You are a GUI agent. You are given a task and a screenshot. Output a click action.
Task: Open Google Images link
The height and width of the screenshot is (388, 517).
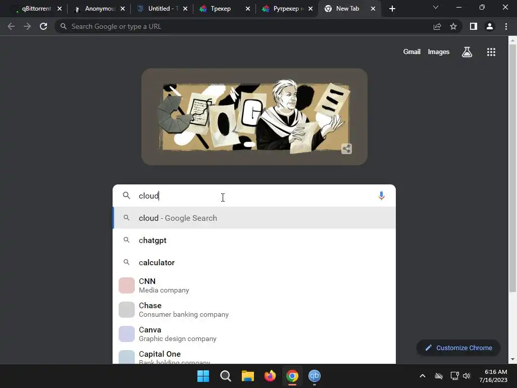click(439, 52)
